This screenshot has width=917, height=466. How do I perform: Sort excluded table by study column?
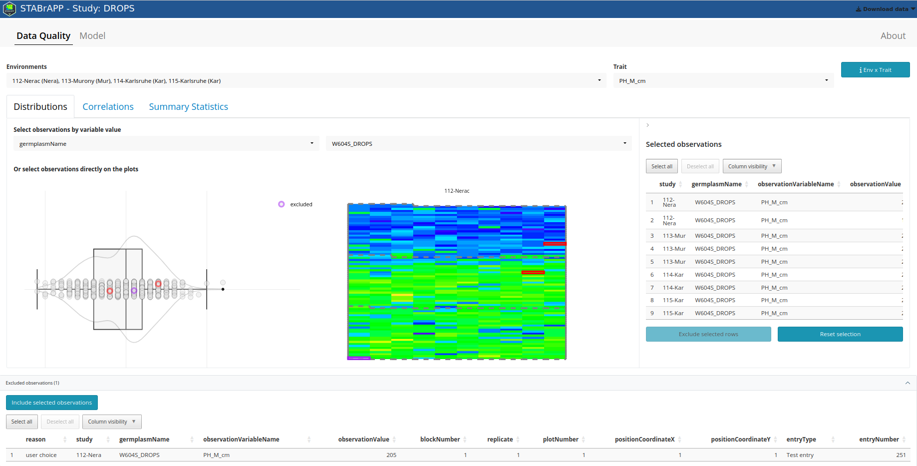(93, 440)
